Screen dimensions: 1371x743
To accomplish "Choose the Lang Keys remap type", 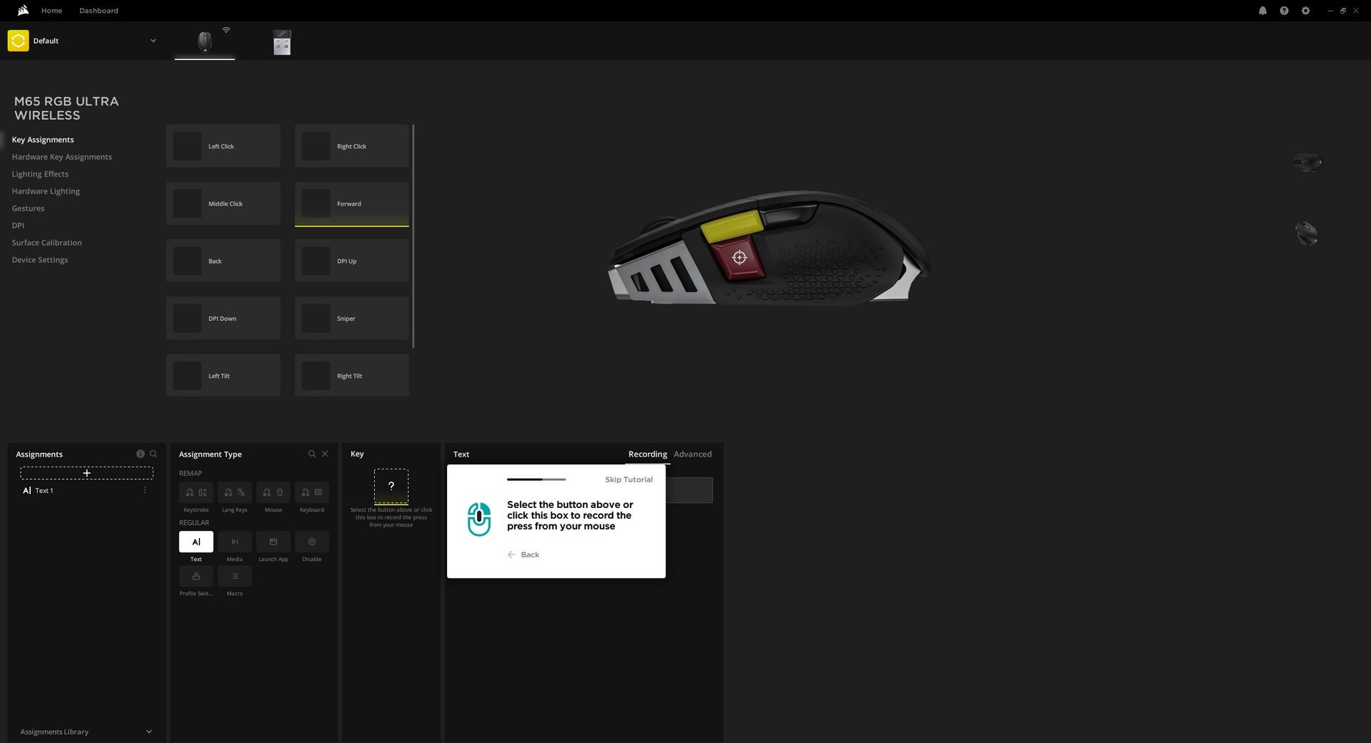I will 234,492.
